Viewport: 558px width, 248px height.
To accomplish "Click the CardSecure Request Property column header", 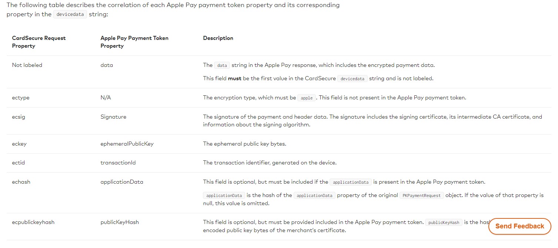I will 39,42.
